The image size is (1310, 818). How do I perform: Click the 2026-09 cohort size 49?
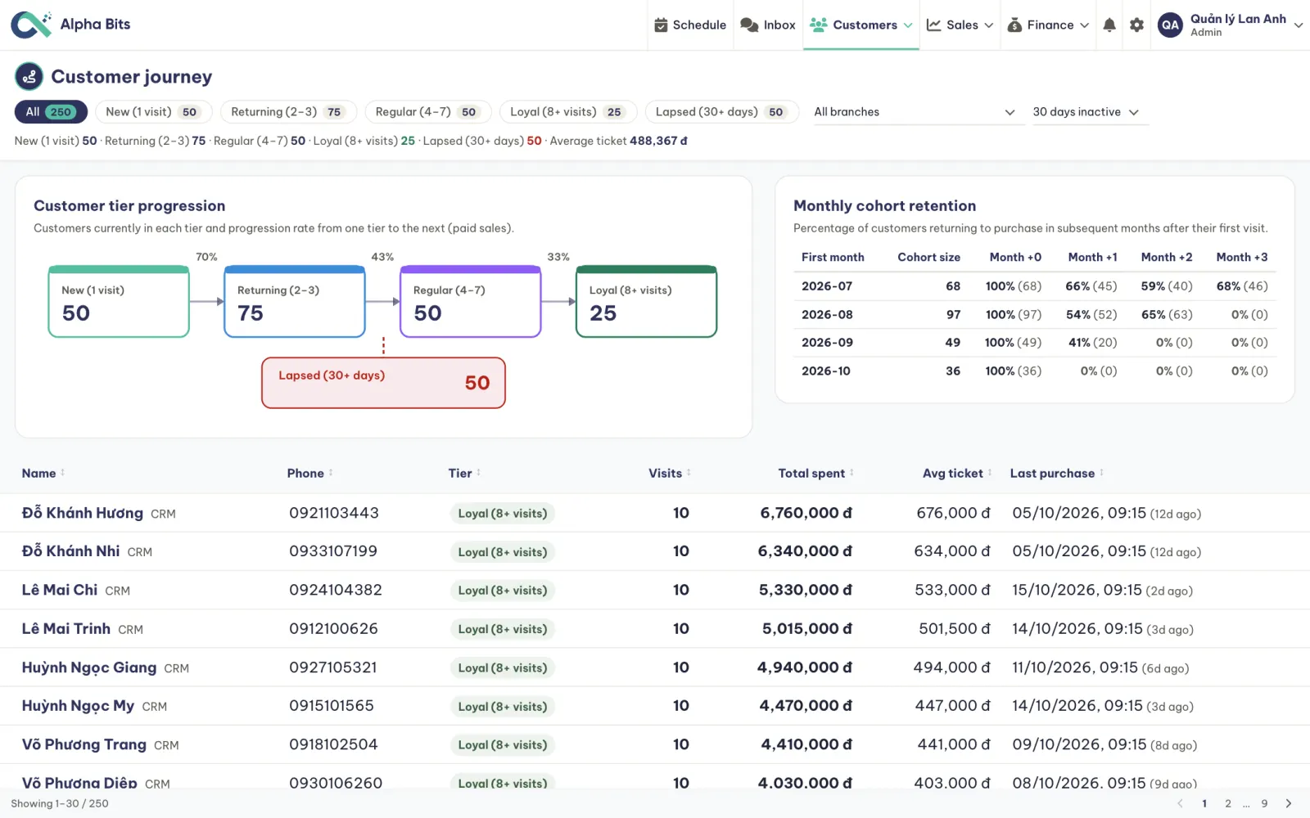952,343
